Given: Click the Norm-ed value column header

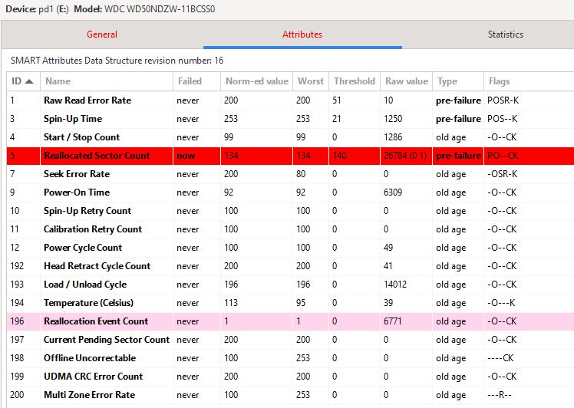Looking at the screenshot, I should (255, 81).
